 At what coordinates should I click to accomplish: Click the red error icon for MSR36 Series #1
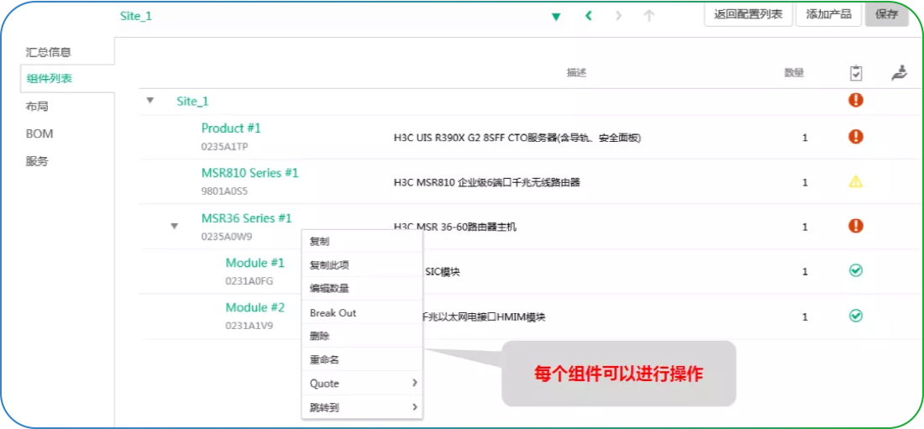[856, 226]
